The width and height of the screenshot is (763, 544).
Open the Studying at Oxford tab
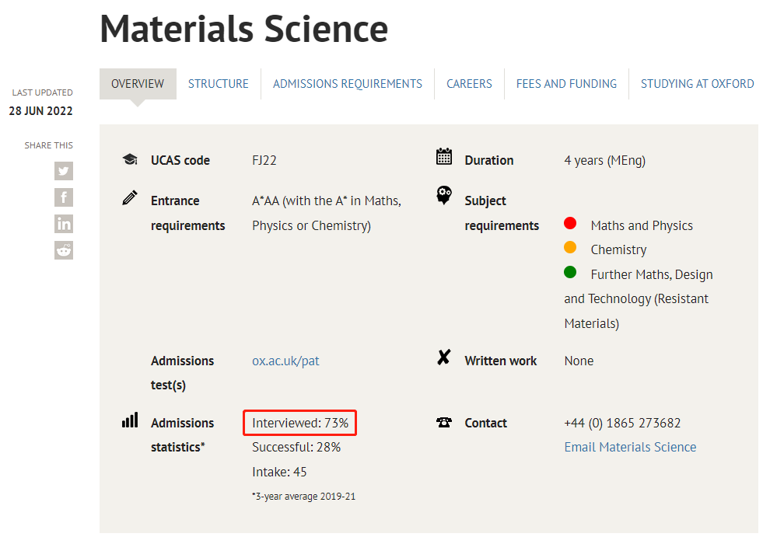click(697, 84)
